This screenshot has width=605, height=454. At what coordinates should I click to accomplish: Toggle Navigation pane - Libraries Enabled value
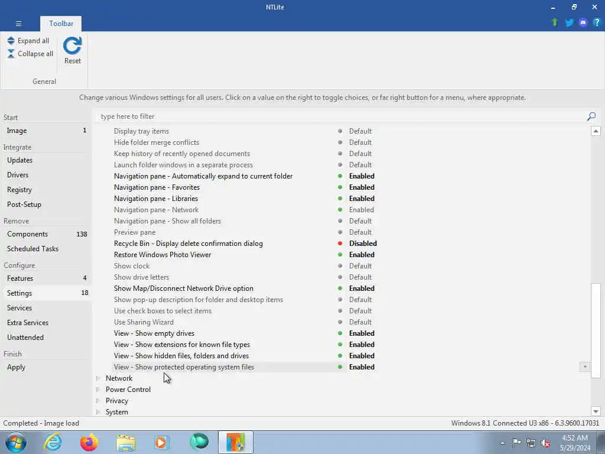coord(362,199)
